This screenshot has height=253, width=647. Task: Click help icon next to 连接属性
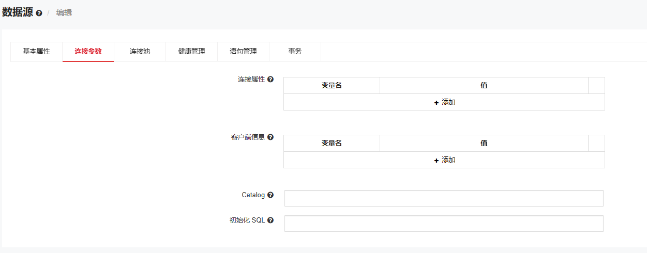point(270,80)
